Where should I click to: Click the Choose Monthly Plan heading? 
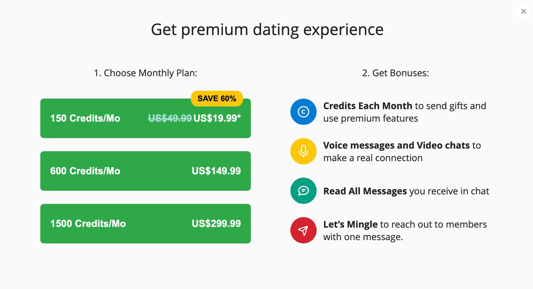point(145,73)
